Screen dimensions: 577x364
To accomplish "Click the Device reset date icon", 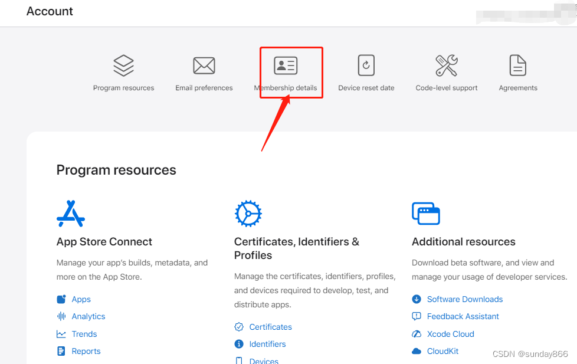I will click(366, 65).
